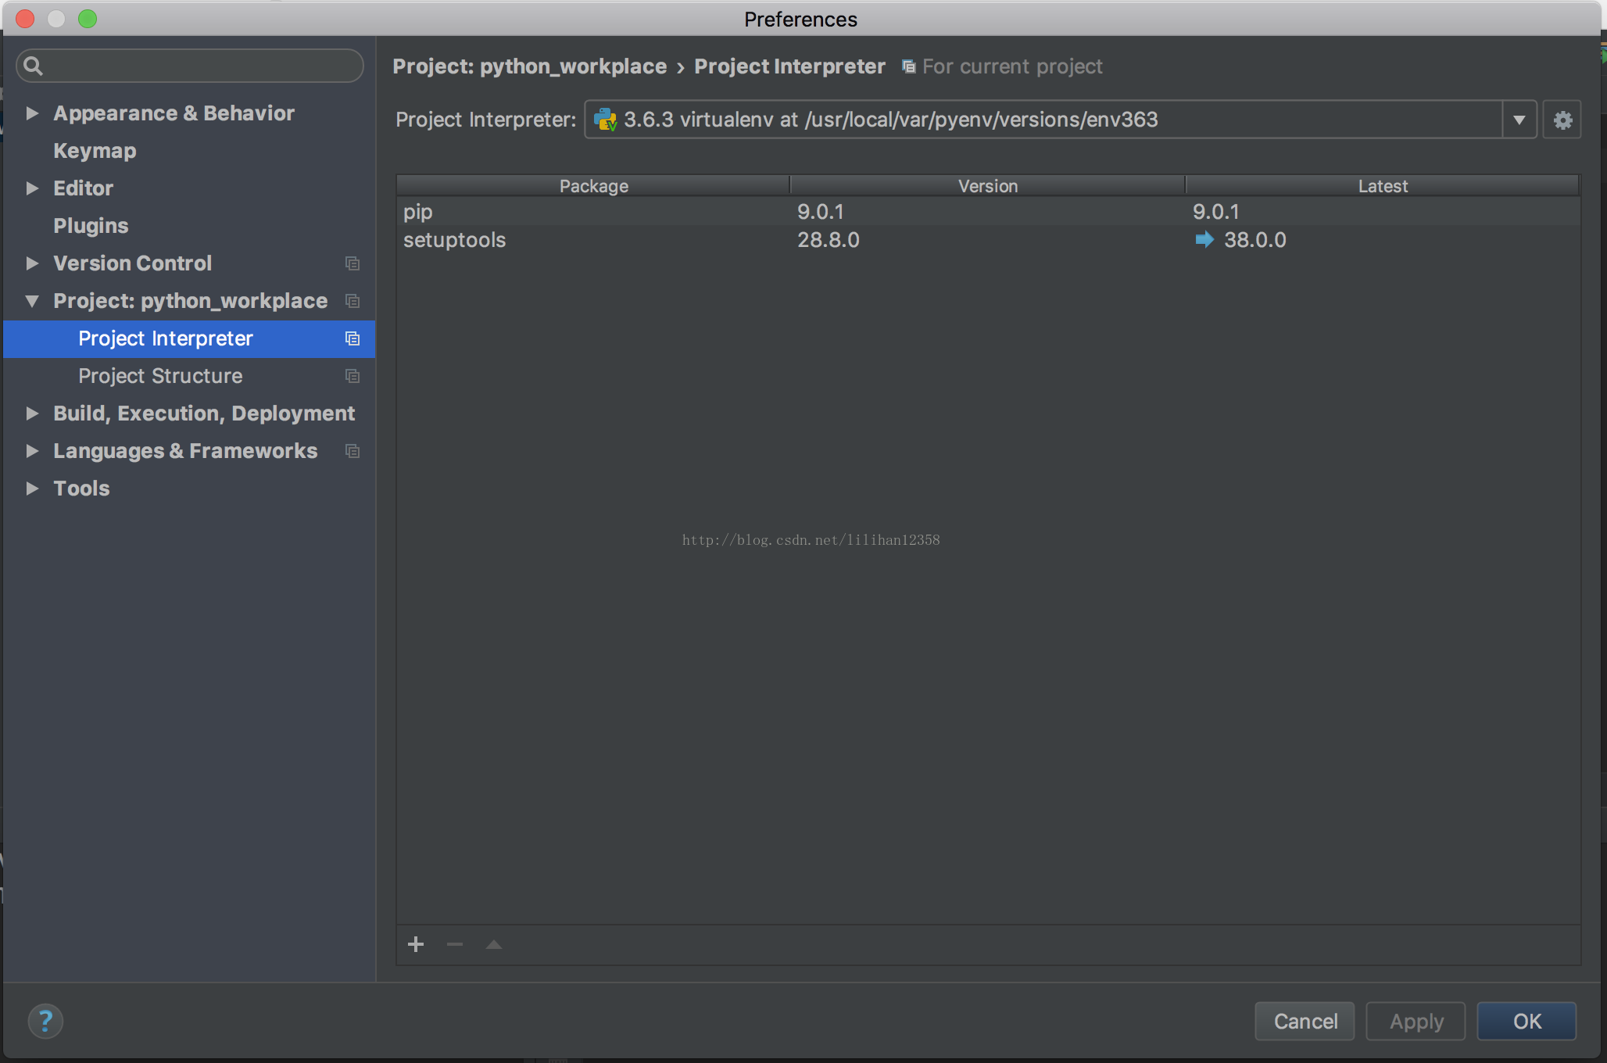1607x1063 pixels.
Task: Open the Plugins settings page
Action: coord(91,226)
